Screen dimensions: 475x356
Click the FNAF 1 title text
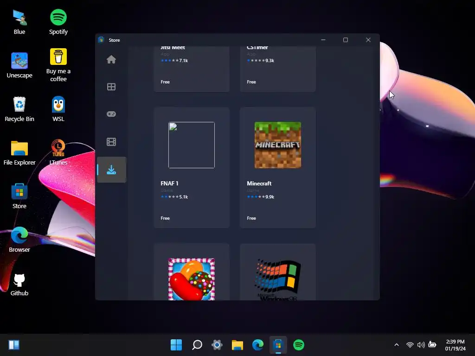point(169,184)
